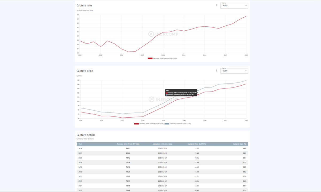Hide the Baseload series via its legend label
Image resolution: width=321 pixels, height=192 pixels.
[x=180, y=124]
